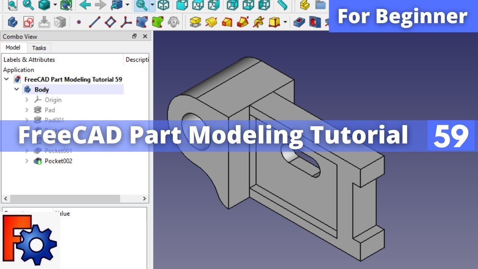The height and width of the screenshot is (269, 478).
Task: Select the Pad feature in the tree
Action: click(x=50, y=110)
